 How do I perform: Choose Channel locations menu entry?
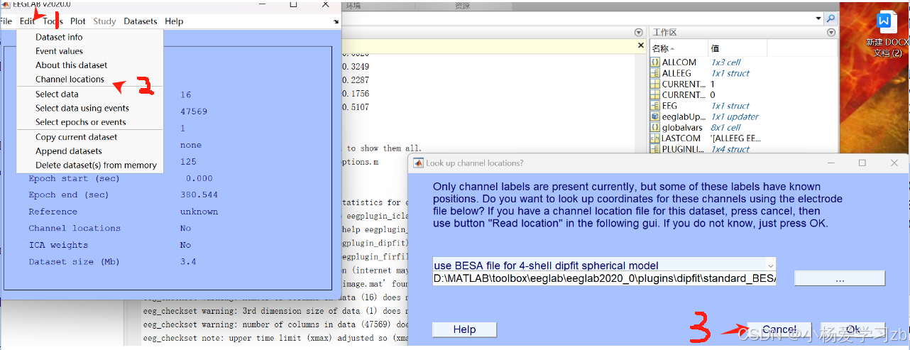click(89, 80)
